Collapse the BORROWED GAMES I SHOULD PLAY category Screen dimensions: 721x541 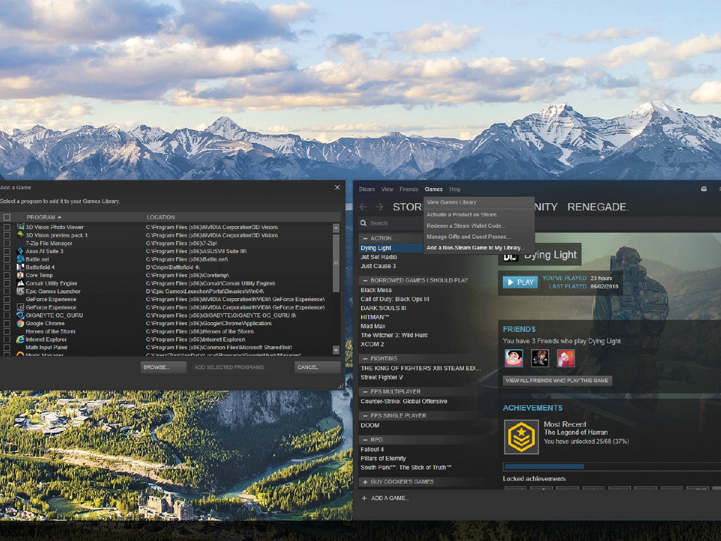pyautogui.click(x=365, y=280)
